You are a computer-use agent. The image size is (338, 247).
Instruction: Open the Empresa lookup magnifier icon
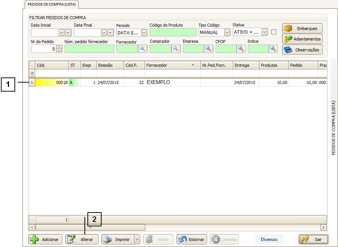tap(208, 48)
